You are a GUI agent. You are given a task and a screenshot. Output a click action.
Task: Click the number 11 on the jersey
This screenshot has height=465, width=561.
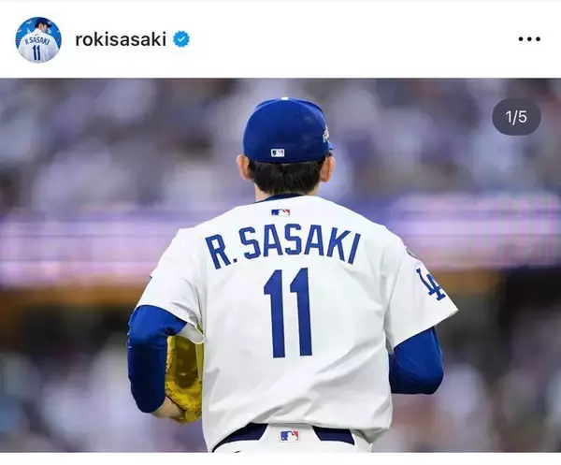288,313
